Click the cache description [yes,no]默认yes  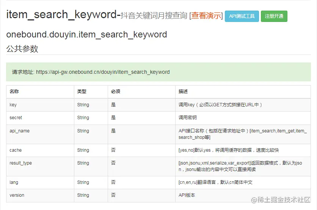tap(229, 150)
